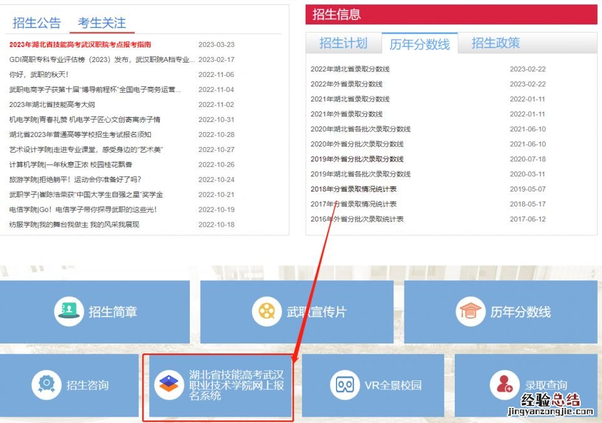
Task: Click the VR全景校园 headset icon
Action: (x=345, y=385)
